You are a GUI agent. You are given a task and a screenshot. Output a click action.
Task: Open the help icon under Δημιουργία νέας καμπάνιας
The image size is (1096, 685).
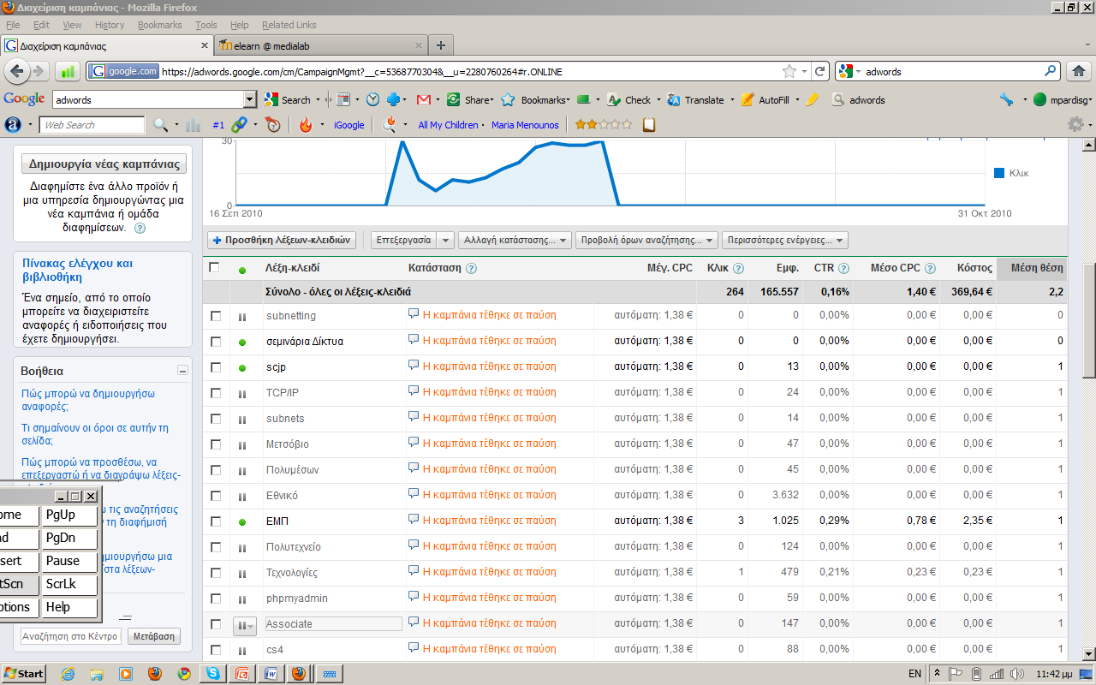[x=140, y=229]
